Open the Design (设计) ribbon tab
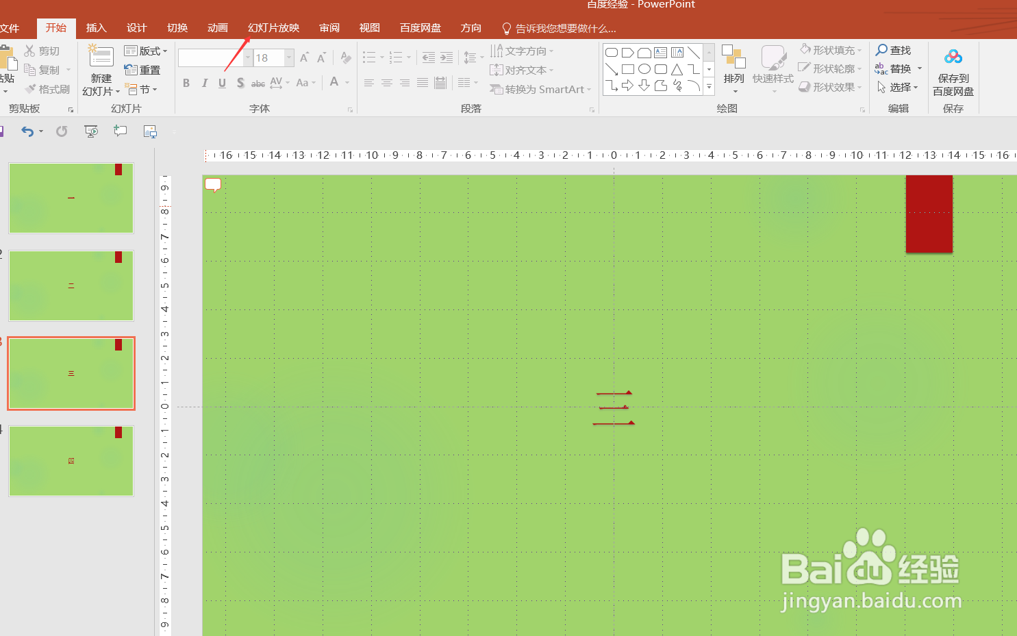1017x636 pixels. tap(136, 27)
